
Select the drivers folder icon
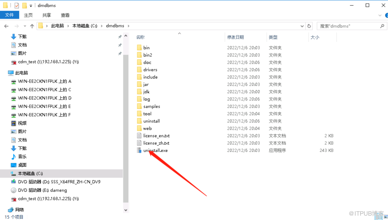click(140, 69)
